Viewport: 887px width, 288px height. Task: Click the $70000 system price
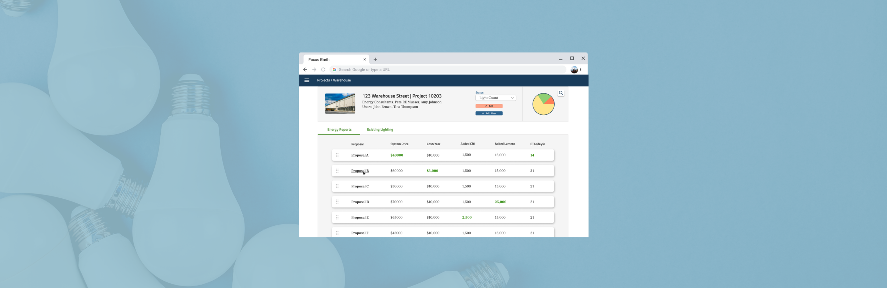click(396, 202)
